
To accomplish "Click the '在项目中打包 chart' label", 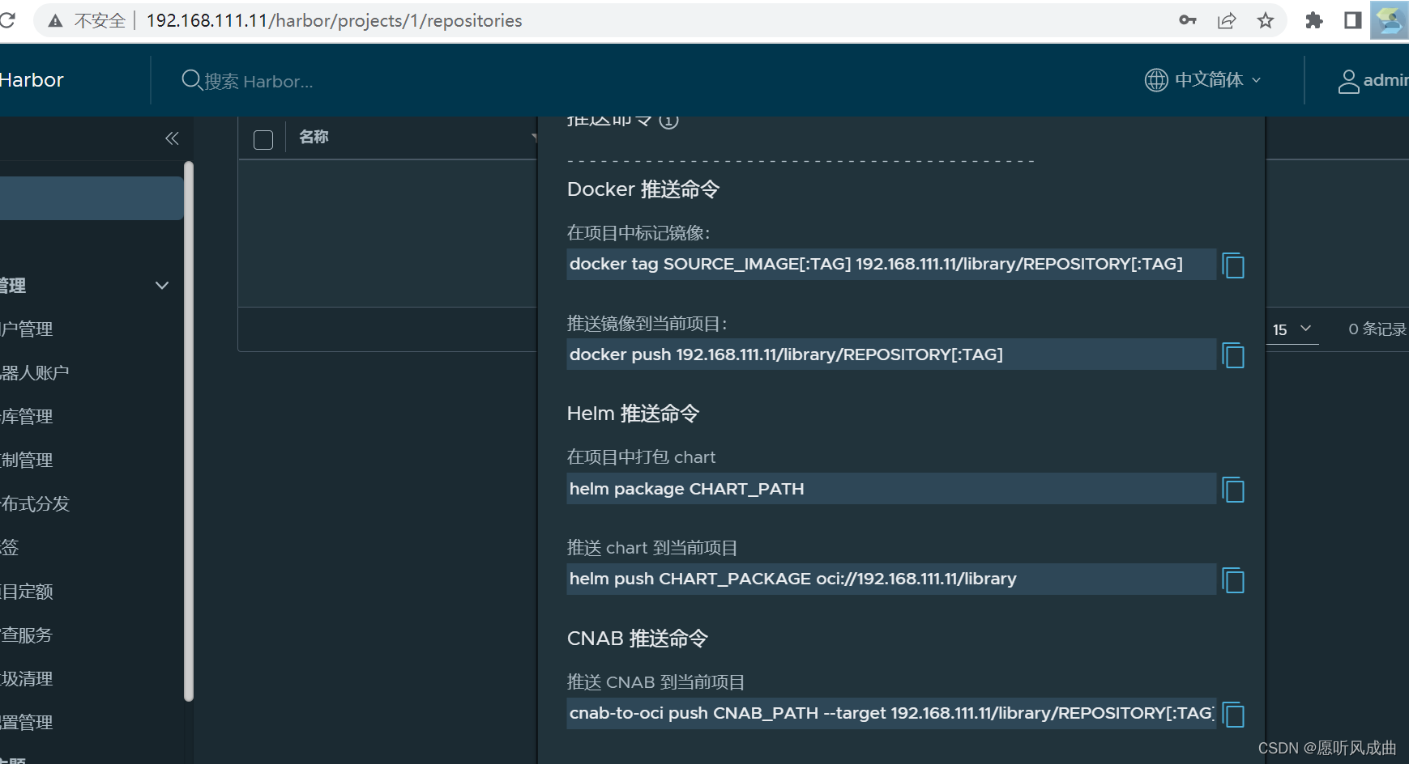I will [641, 457].
